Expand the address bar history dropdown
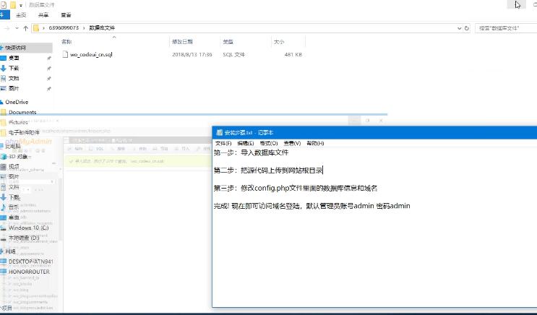This screenshot has width=537, height=315. click(x=458, y=28)
